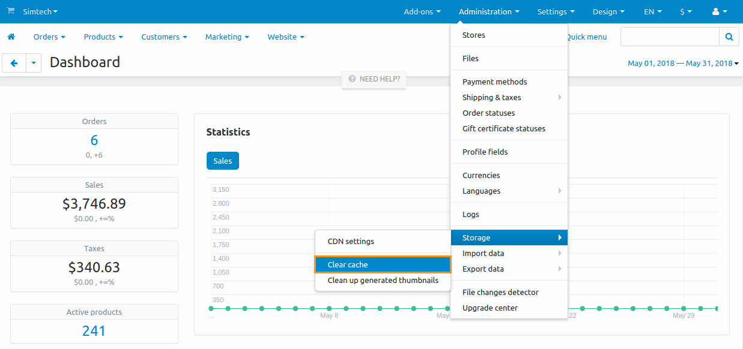Open Payment methods menu entry
Screen dimensions: 743x349
494,82
